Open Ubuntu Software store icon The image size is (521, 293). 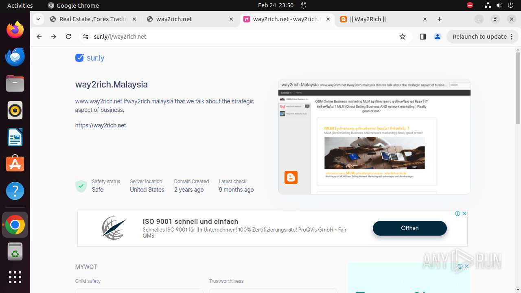click(15, 164)
